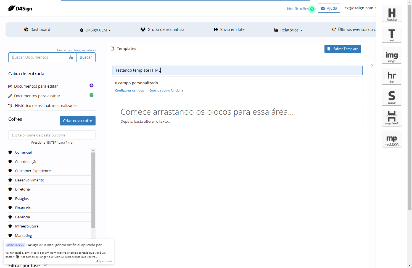Click the Histórico clock icon

[10, 106]
